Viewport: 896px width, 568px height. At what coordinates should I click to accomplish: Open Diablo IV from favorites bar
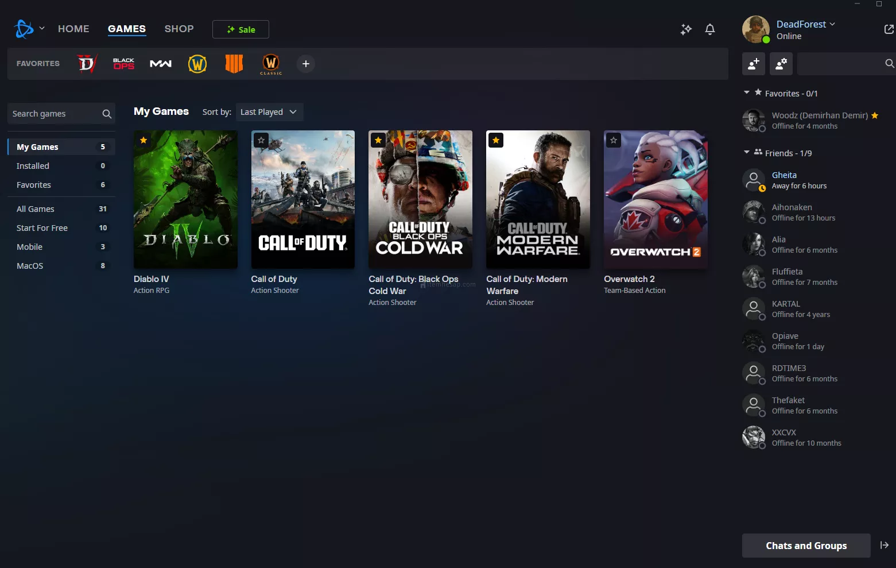click(x=87, y=64)
